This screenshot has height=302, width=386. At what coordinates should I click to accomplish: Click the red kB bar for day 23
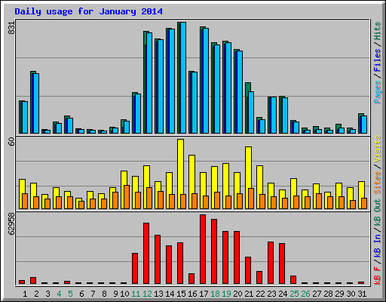pos(271,263)
